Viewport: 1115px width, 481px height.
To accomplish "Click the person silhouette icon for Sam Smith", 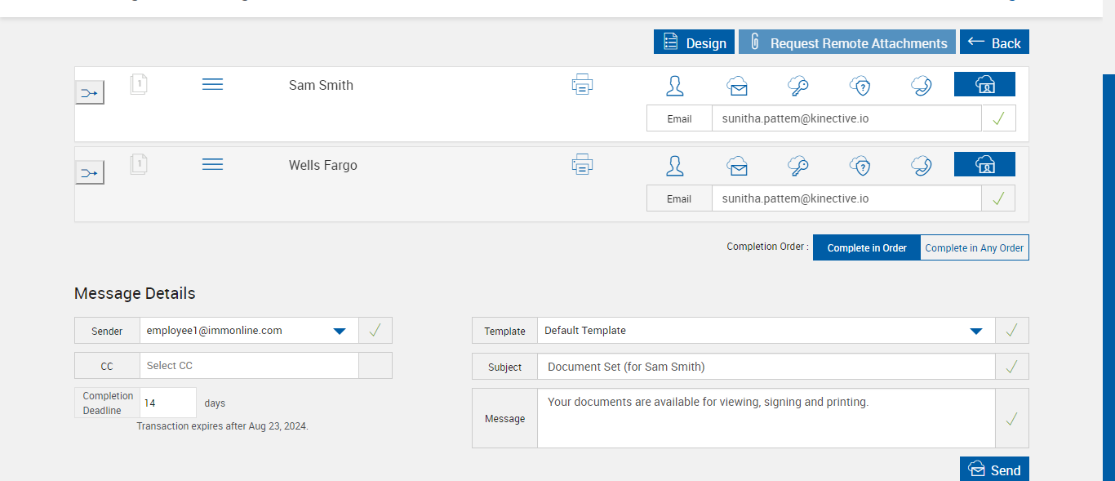I will coord(675,86).
